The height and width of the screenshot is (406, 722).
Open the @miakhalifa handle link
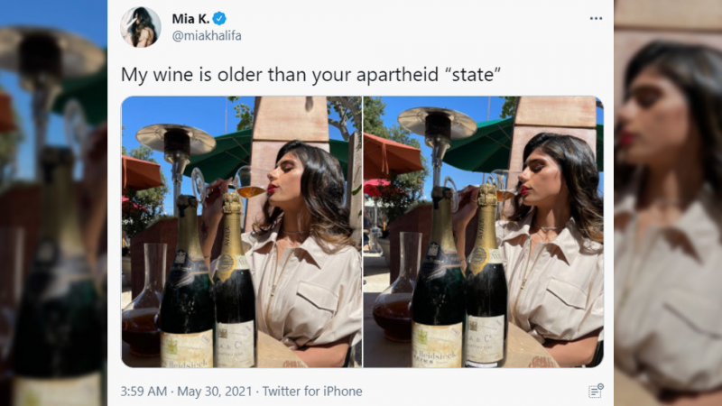coord(207,36)
